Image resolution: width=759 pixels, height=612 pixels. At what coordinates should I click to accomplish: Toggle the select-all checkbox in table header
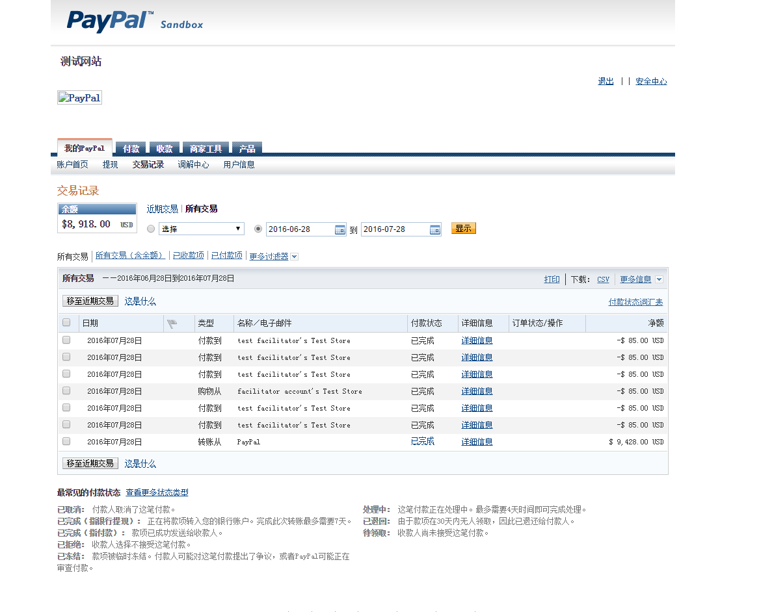pos(66,322)
